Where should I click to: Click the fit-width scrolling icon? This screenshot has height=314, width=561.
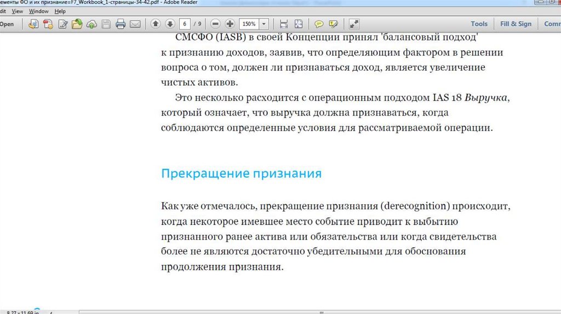[x=284, y=24]
